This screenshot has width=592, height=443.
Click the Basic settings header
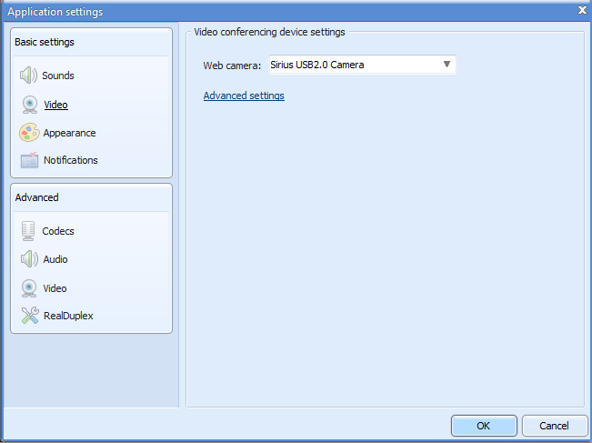pos(45,42)
